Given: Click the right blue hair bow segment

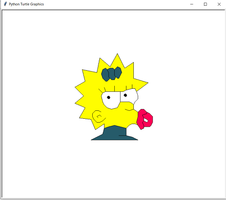Looking at the screenshot, I should (x=118, y=72).
